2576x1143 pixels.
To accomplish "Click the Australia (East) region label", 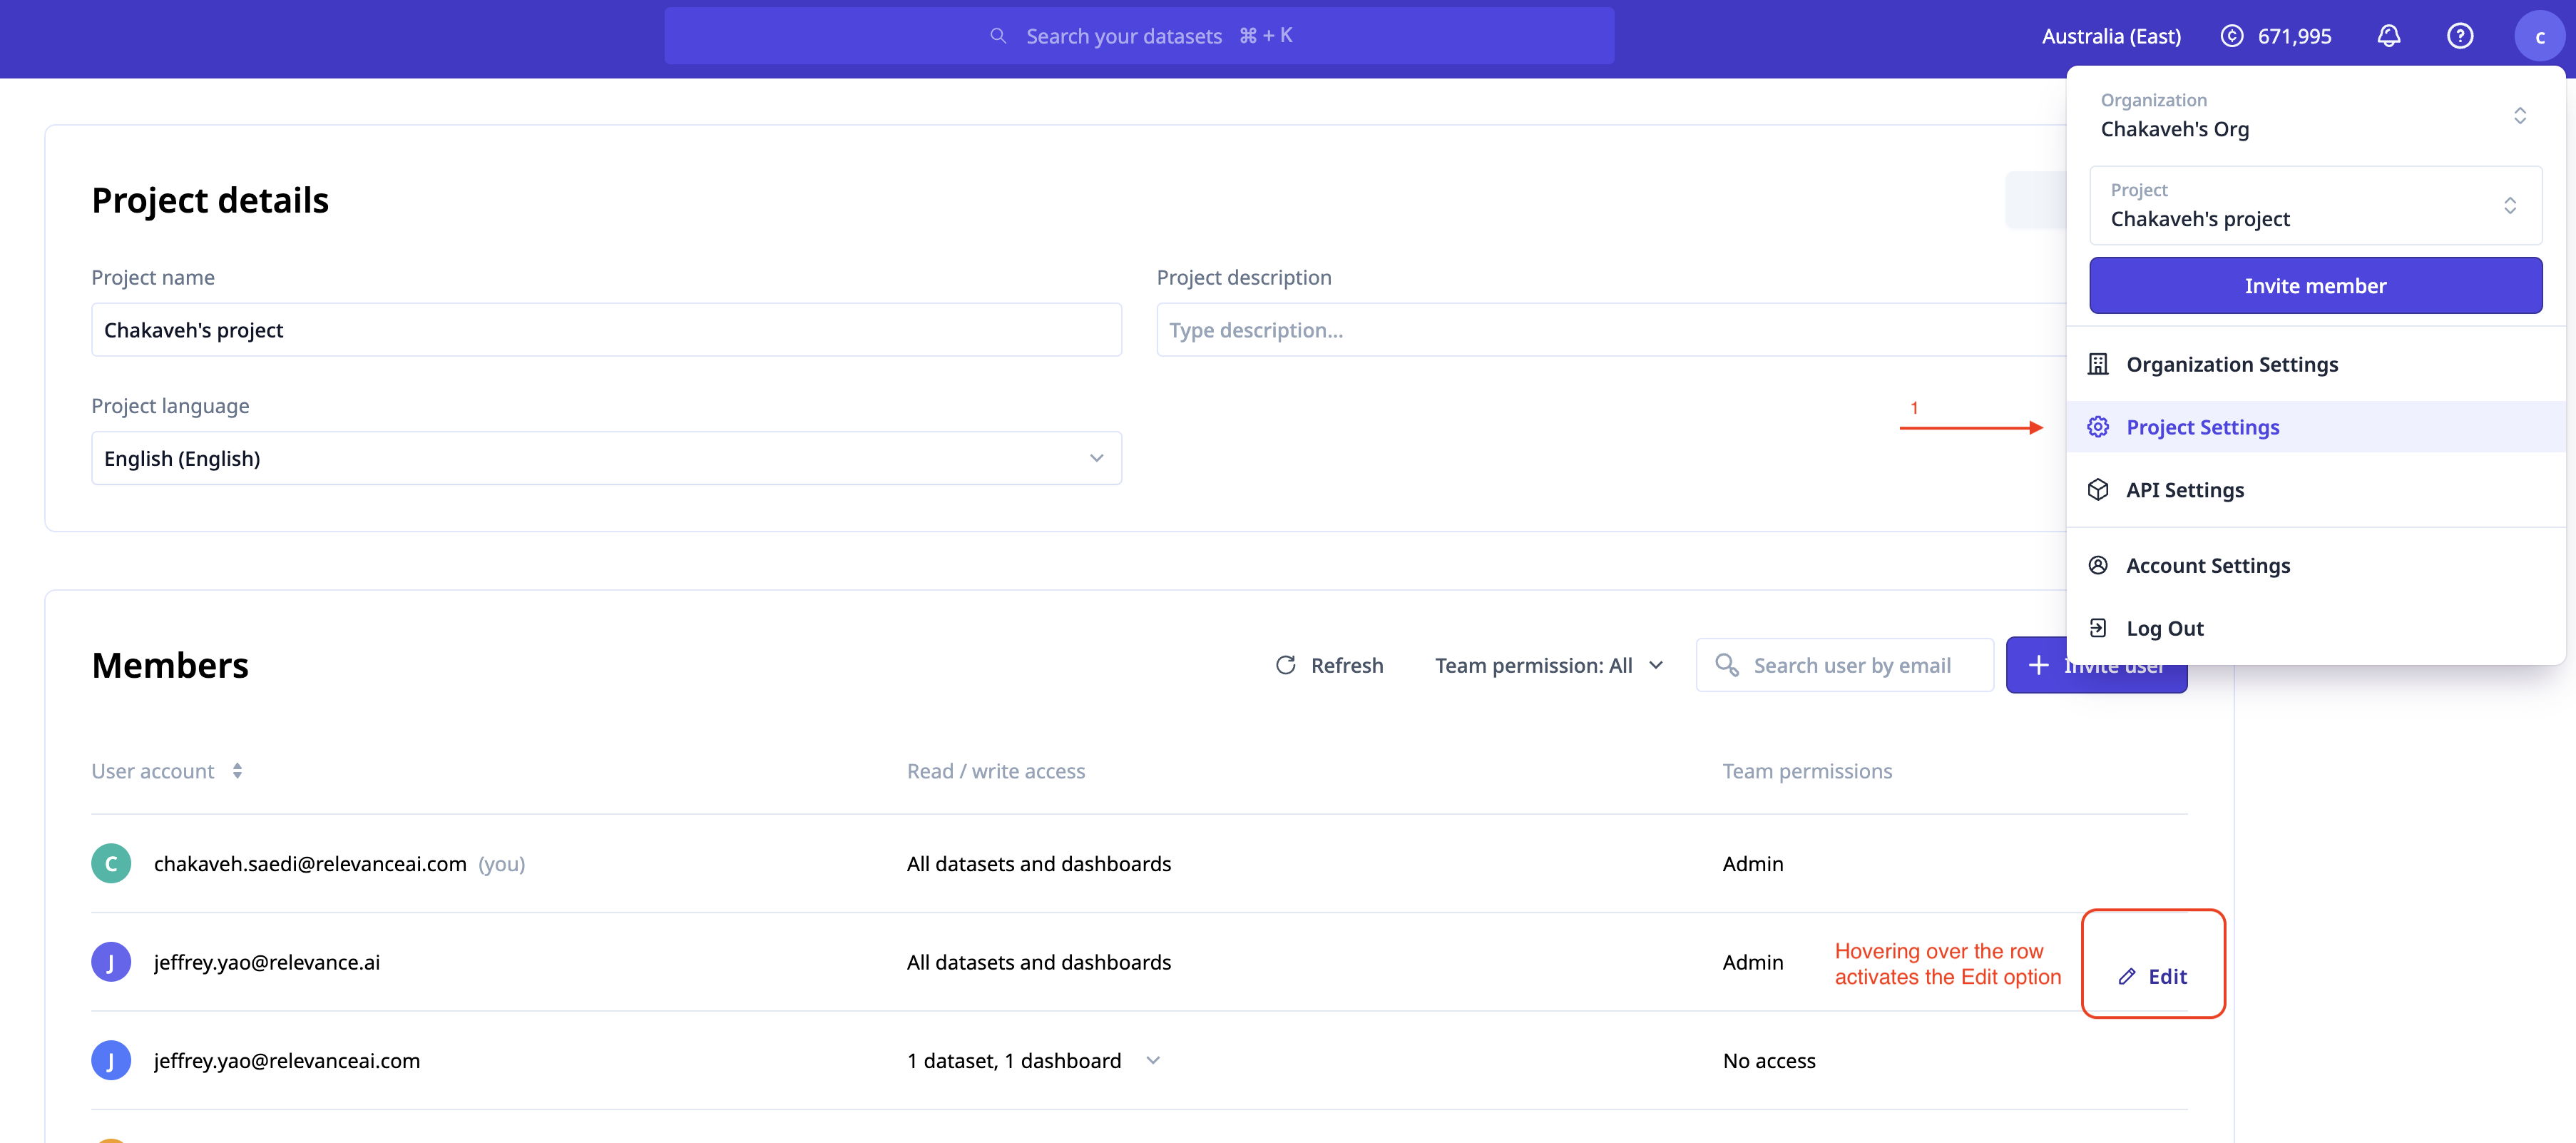I will 2110,36.
